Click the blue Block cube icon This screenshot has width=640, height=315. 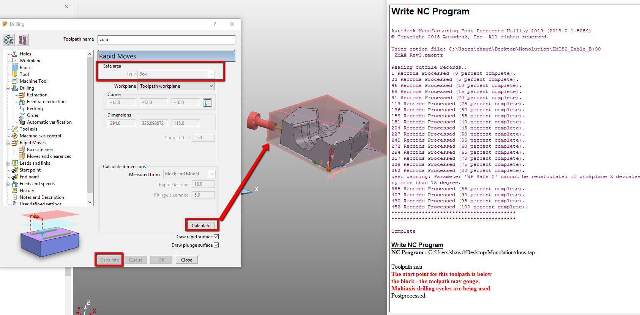tap(14, 68)
